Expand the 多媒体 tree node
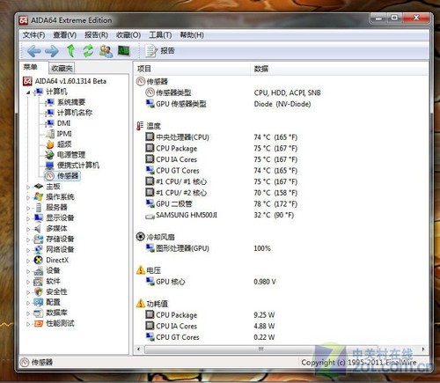This screenshot has height=383, width=440. [28, 229]
